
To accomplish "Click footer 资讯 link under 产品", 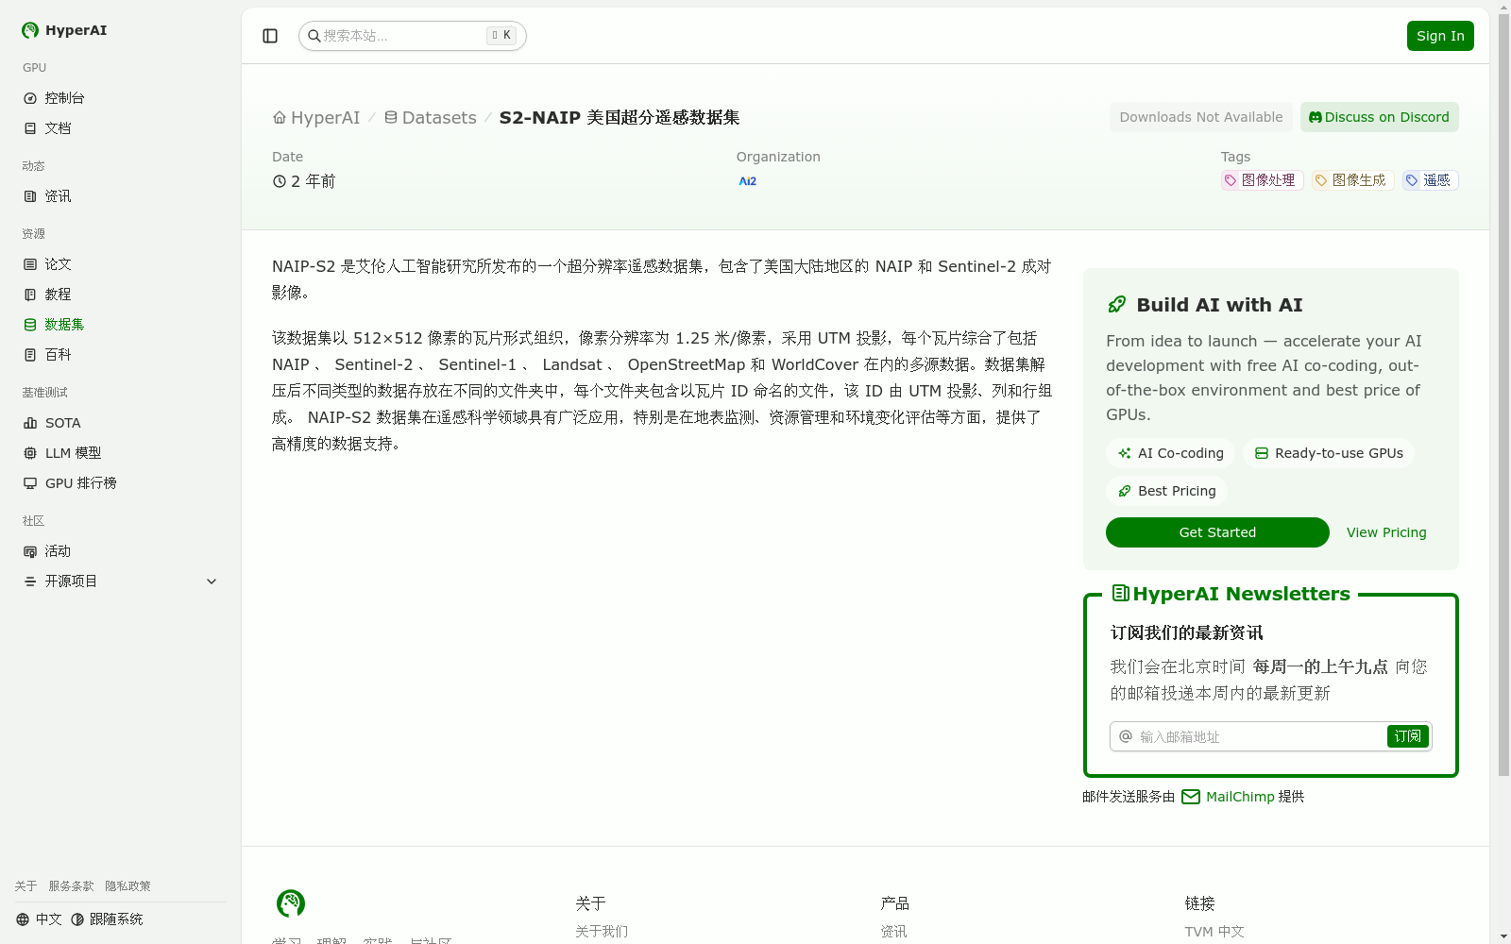I will click(893, 932).
